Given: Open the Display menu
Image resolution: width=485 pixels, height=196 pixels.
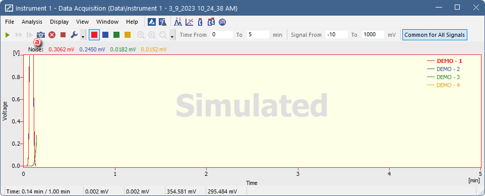Looking at the screenshot, I should 59,22.
